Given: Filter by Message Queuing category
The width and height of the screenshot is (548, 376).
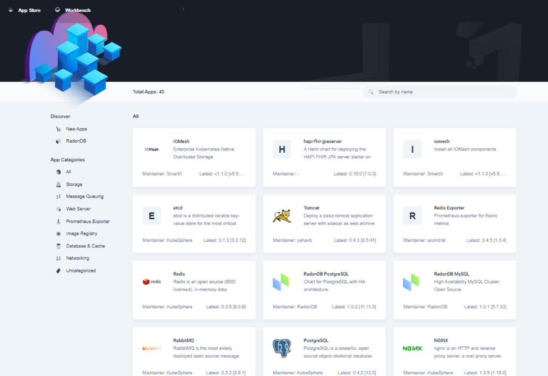Looking at the screenshot, I should (85, 196).
